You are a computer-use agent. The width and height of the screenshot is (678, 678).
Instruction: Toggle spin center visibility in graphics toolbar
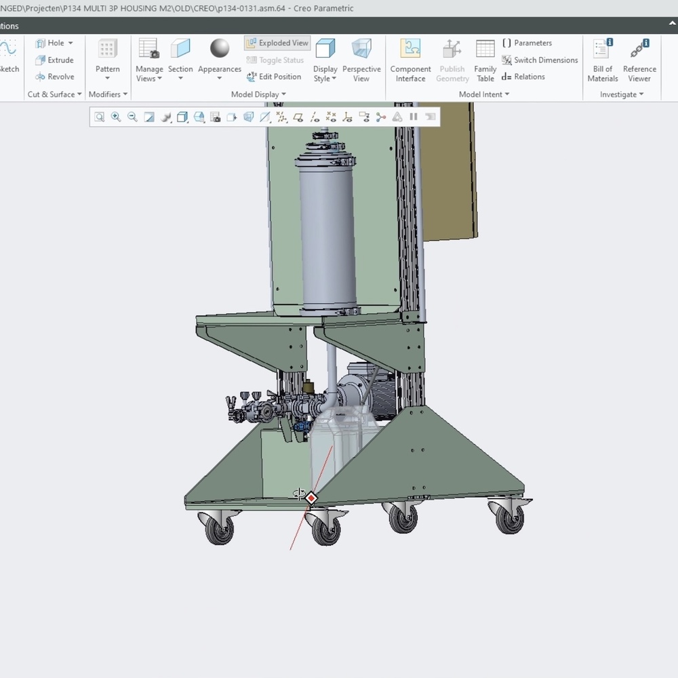381,117
